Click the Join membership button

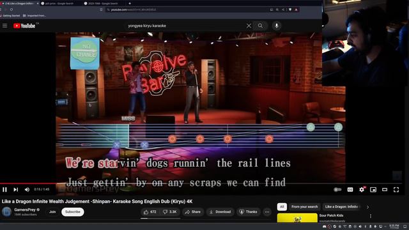click(52, 211)
